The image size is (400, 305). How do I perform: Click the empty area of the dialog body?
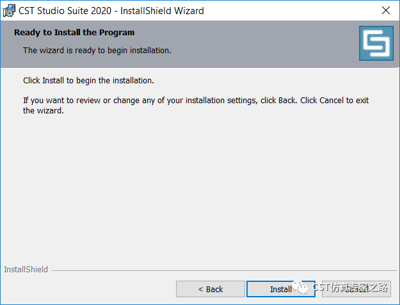click(199, 189)
